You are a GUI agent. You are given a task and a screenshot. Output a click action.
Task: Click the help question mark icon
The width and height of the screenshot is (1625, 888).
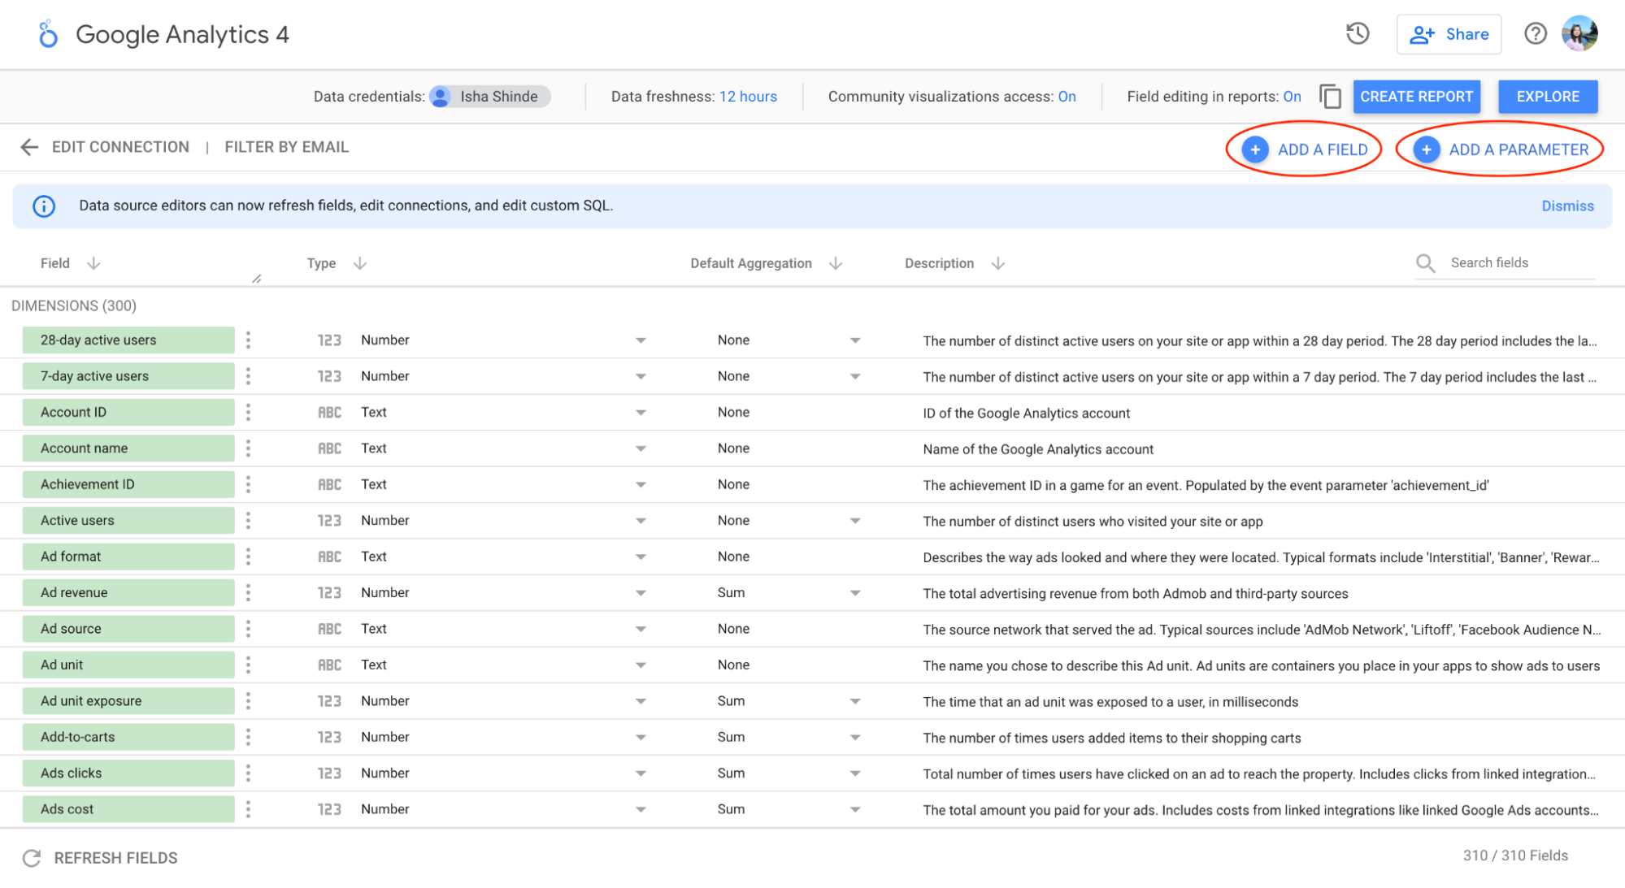(x=1535, y=34)
